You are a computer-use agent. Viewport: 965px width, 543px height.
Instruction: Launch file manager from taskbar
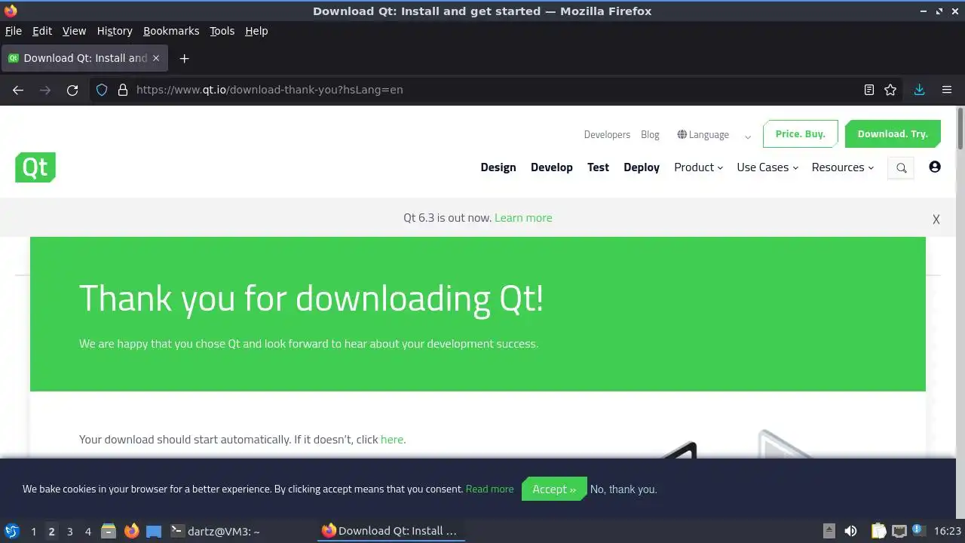[109, 531]
